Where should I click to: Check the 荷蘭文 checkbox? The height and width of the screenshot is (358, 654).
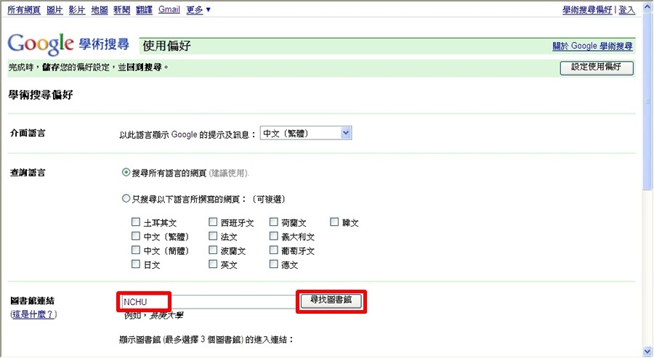coord(274,221)
